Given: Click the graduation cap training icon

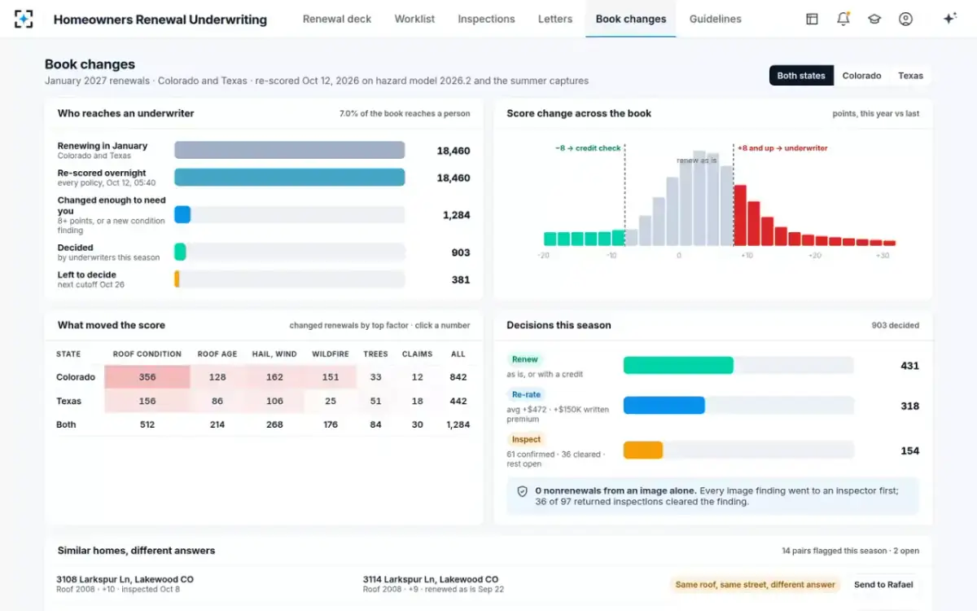Looking at the screenshot, I should 874,19.
